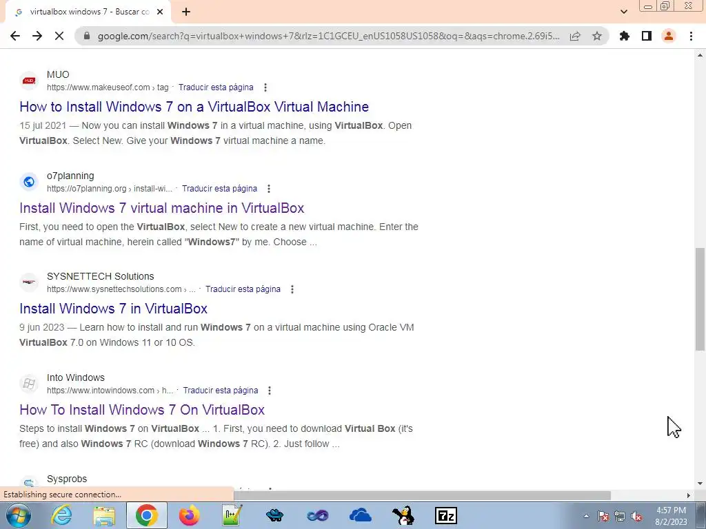This screenshot has width=706, height=529.
Task: Open more options for the o7planning result
Action: click(269, 189)
